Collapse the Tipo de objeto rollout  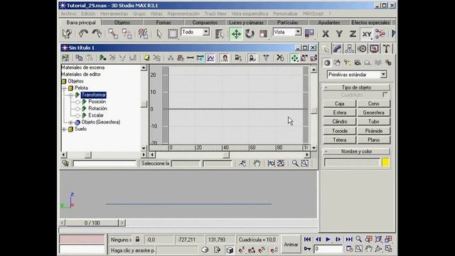356,87
